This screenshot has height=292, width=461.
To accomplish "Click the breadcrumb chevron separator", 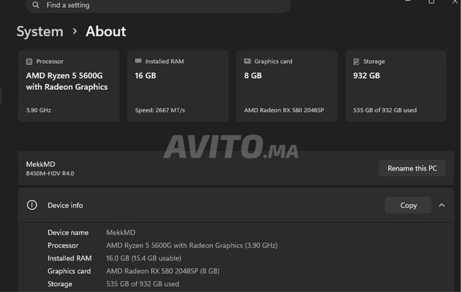I will click(x=75, y=31).
